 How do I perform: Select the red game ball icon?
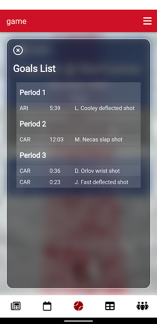[78, 306]
